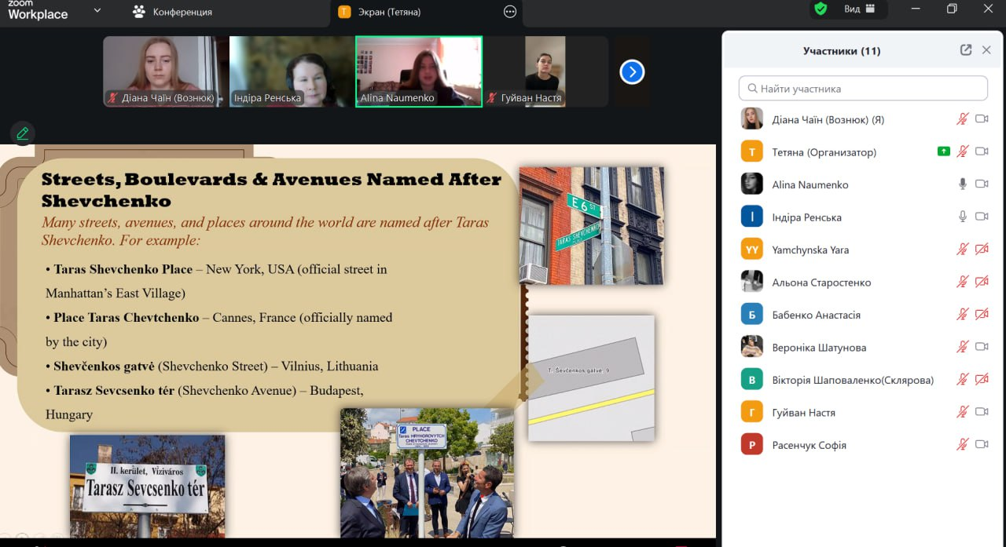This screenshot has height=547, width=1006.
Task: Show next page of video thumbnails
Action: point(632,72)
